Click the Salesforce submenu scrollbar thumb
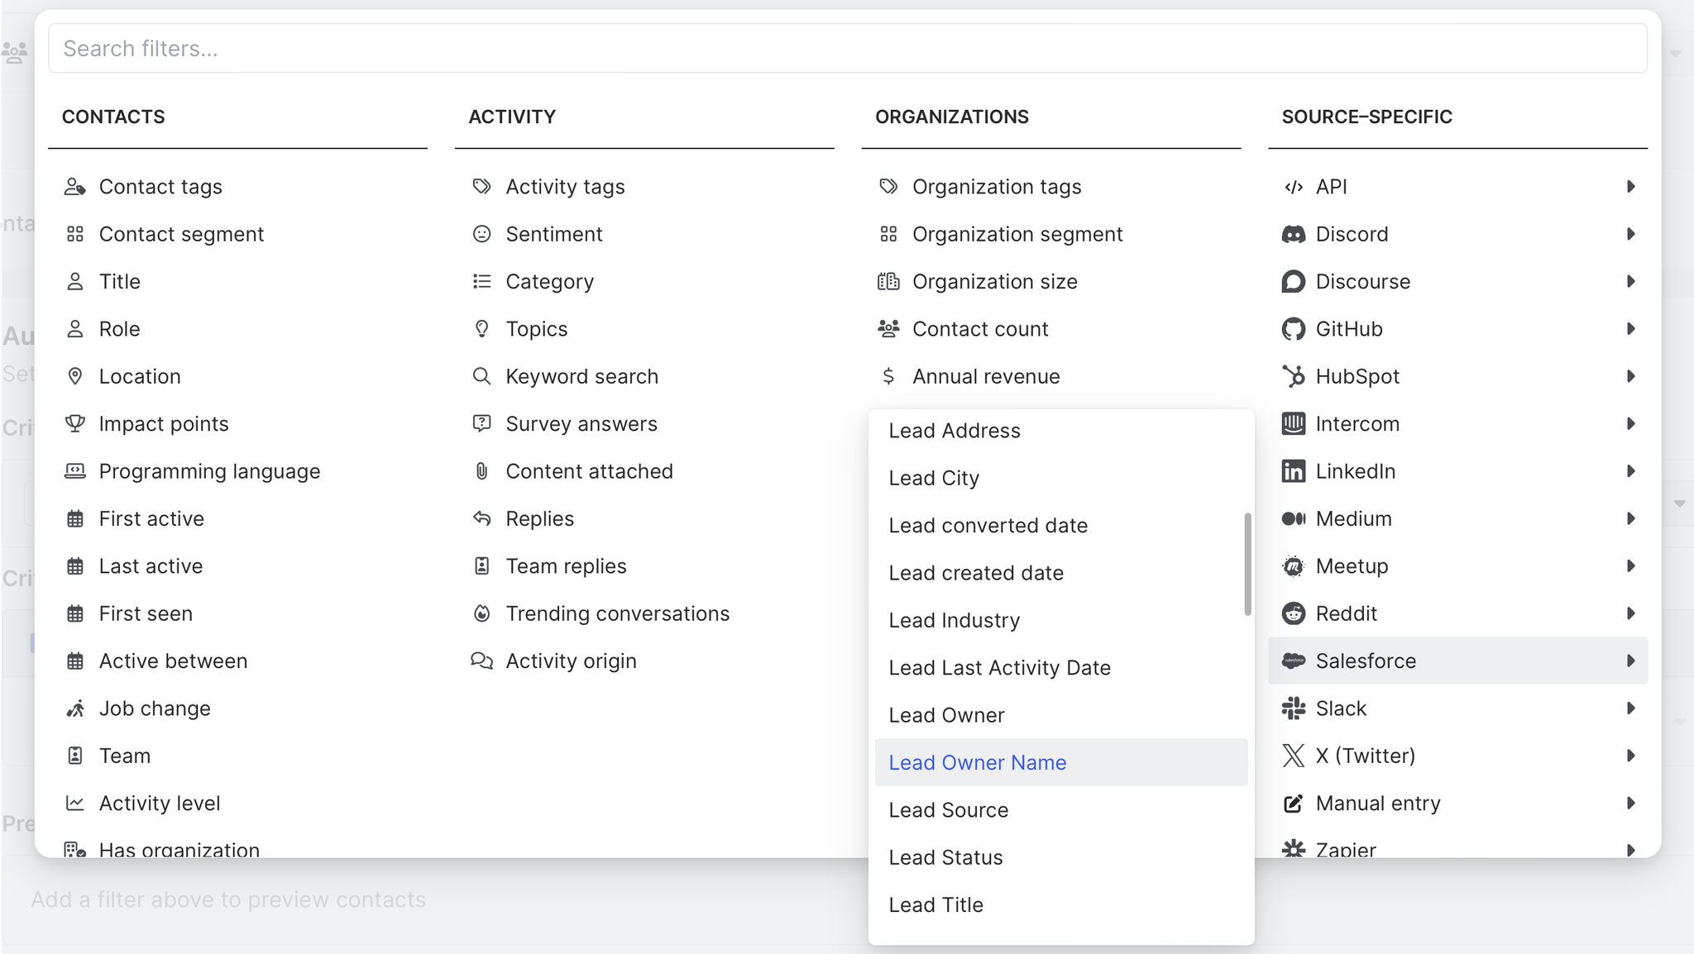 [x=1247, y=564]
